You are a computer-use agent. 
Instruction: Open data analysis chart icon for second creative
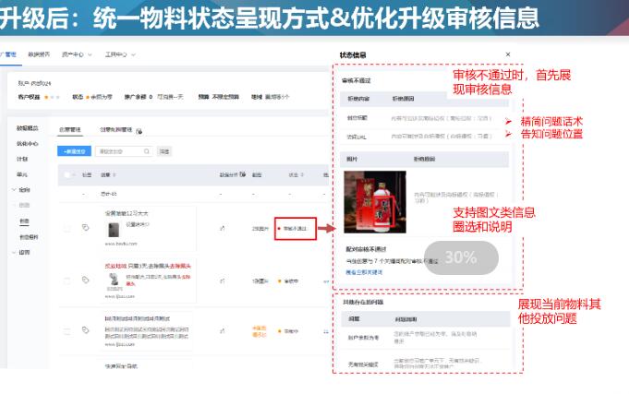pyautogui.click(x=222, y=280)
